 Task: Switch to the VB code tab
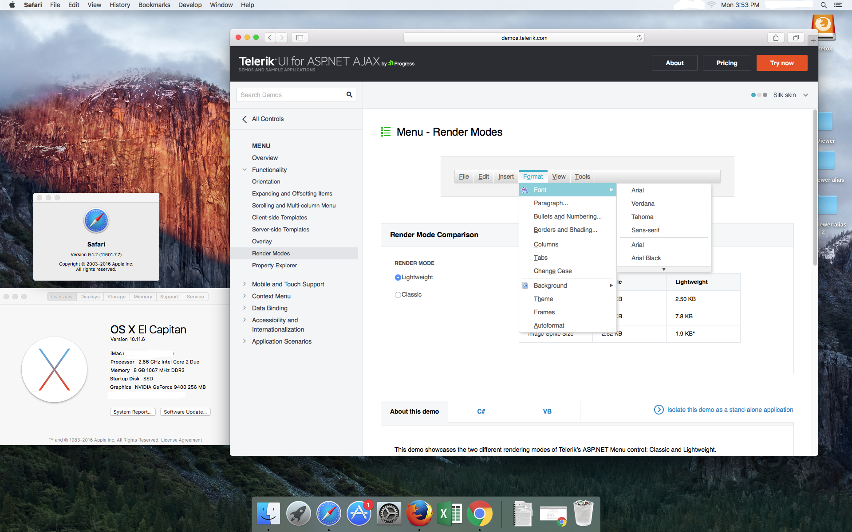click(547, 411)
